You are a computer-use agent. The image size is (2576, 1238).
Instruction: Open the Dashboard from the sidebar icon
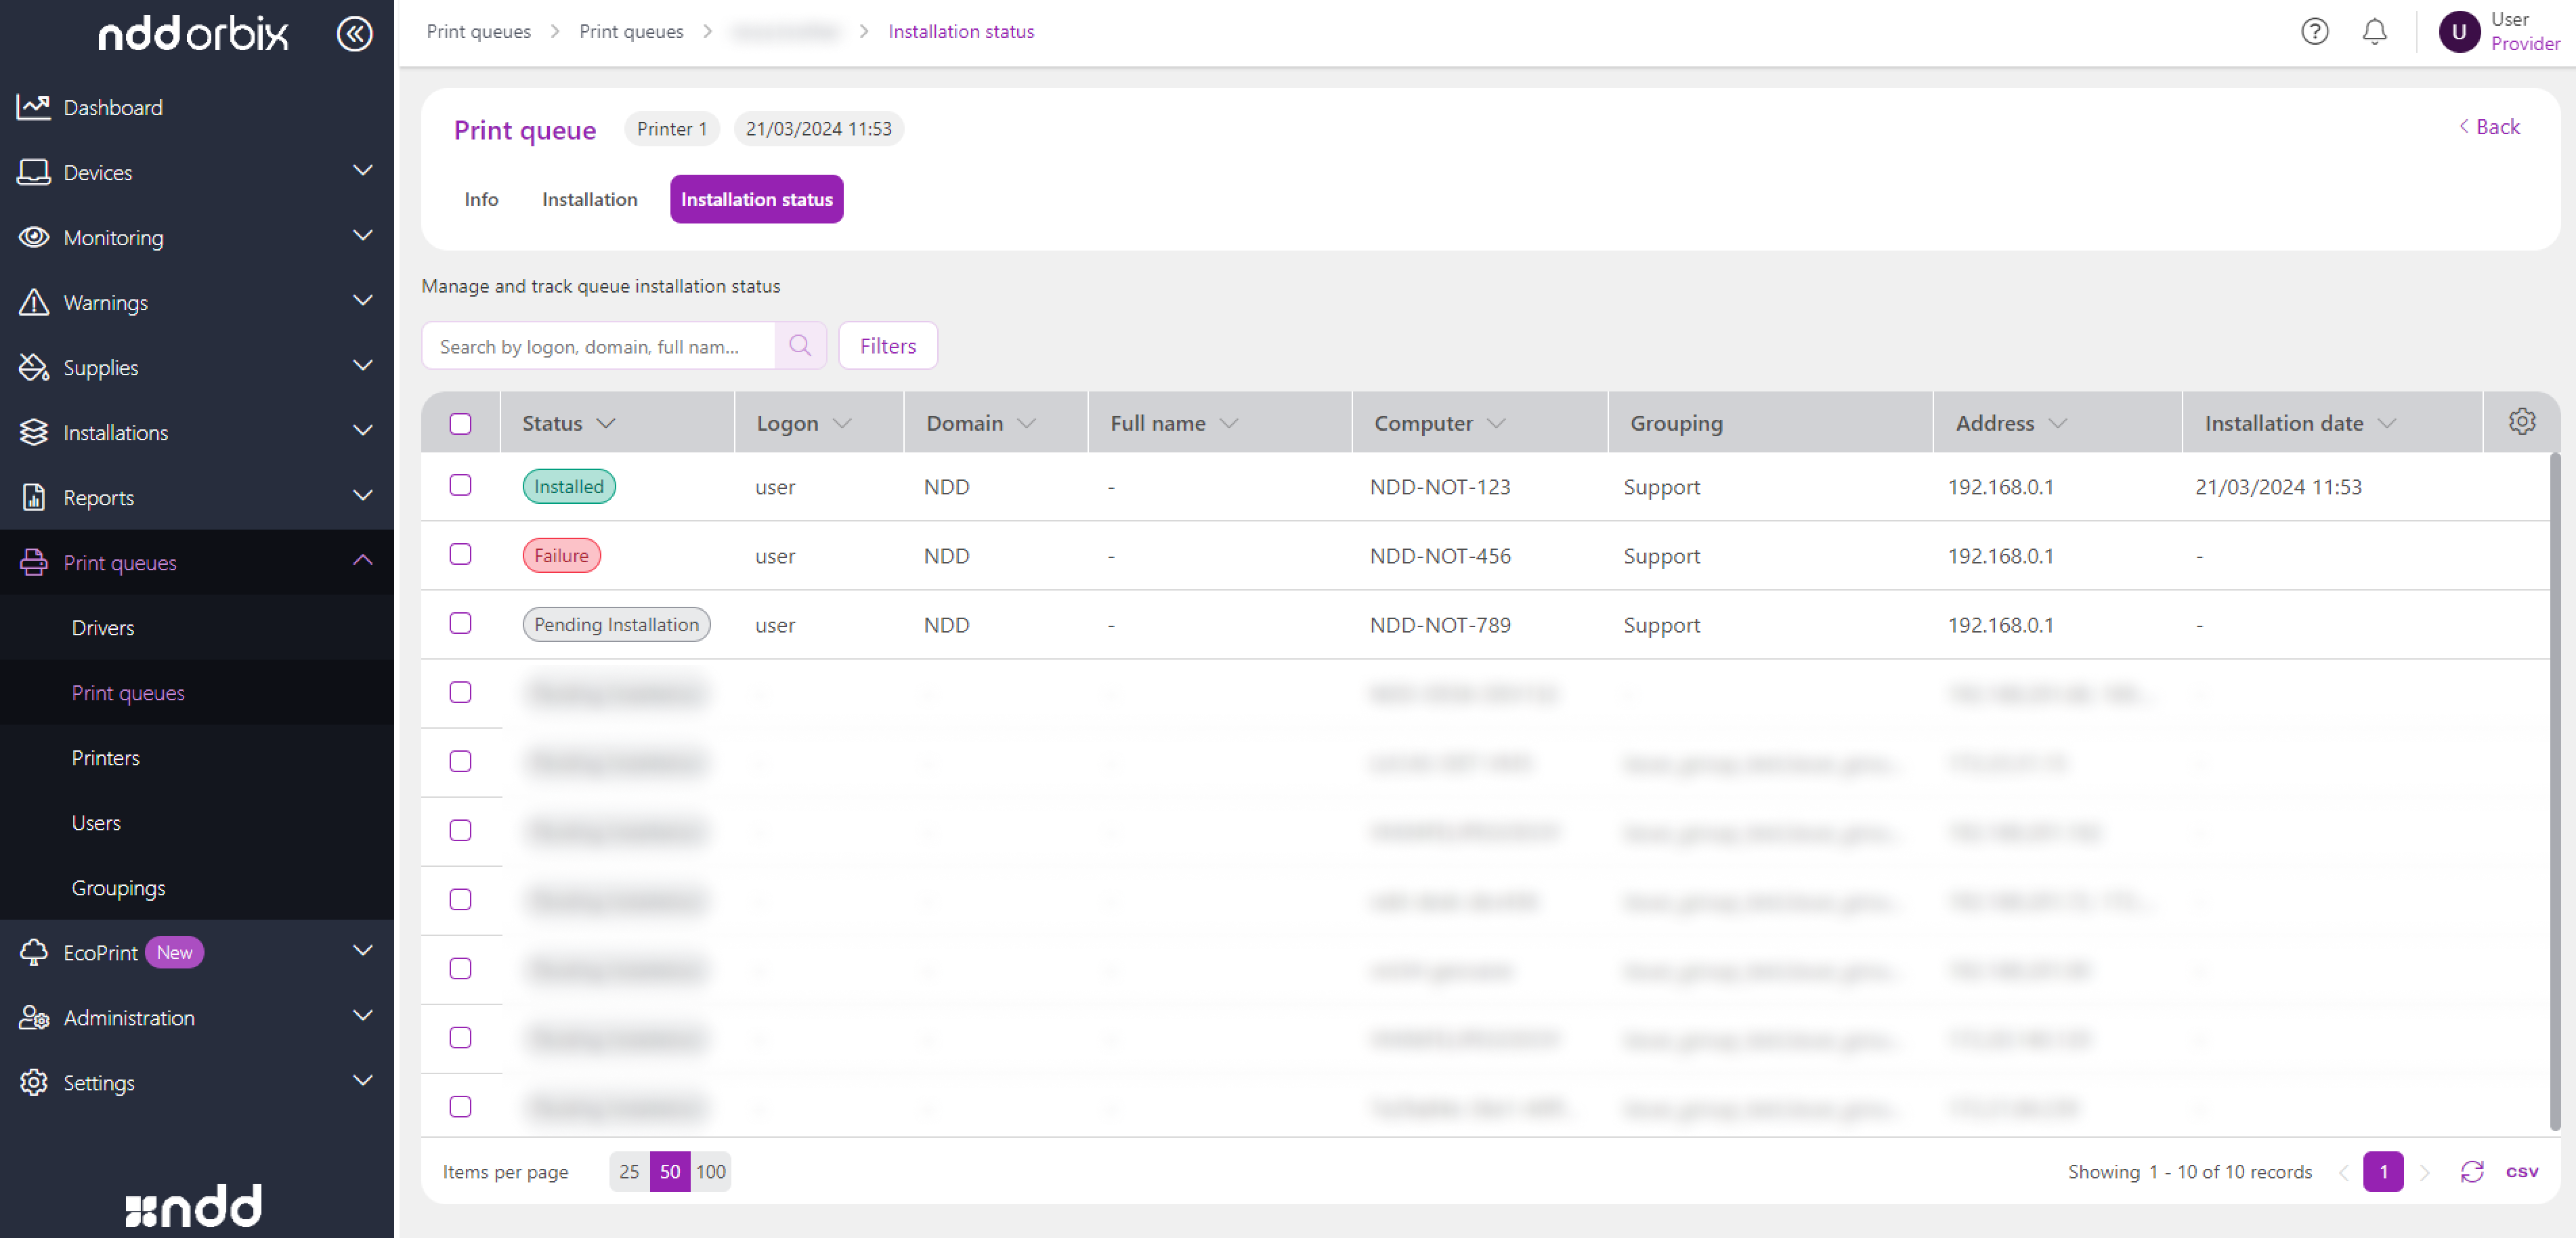(x=34, y=107)
